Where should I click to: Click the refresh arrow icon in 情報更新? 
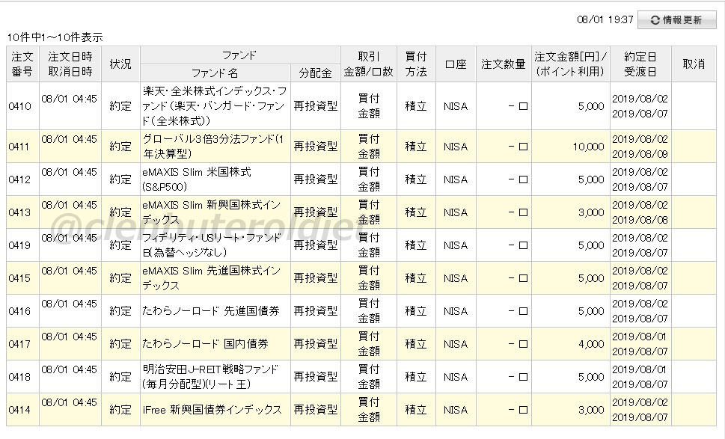pos(655,20)
